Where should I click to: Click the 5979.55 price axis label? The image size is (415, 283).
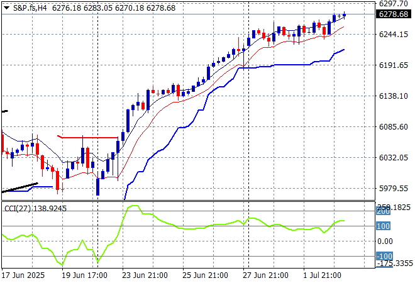pos(394,189)
